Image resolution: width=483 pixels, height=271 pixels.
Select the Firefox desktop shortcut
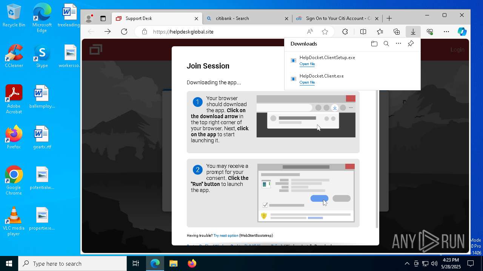pos(14,138)
